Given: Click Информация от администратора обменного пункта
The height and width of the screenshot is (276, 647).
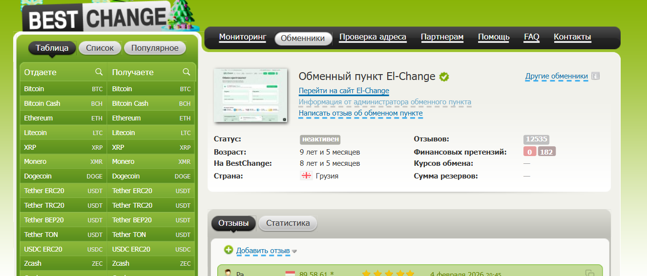Looking at the screenshot, I should click(385, 102).
